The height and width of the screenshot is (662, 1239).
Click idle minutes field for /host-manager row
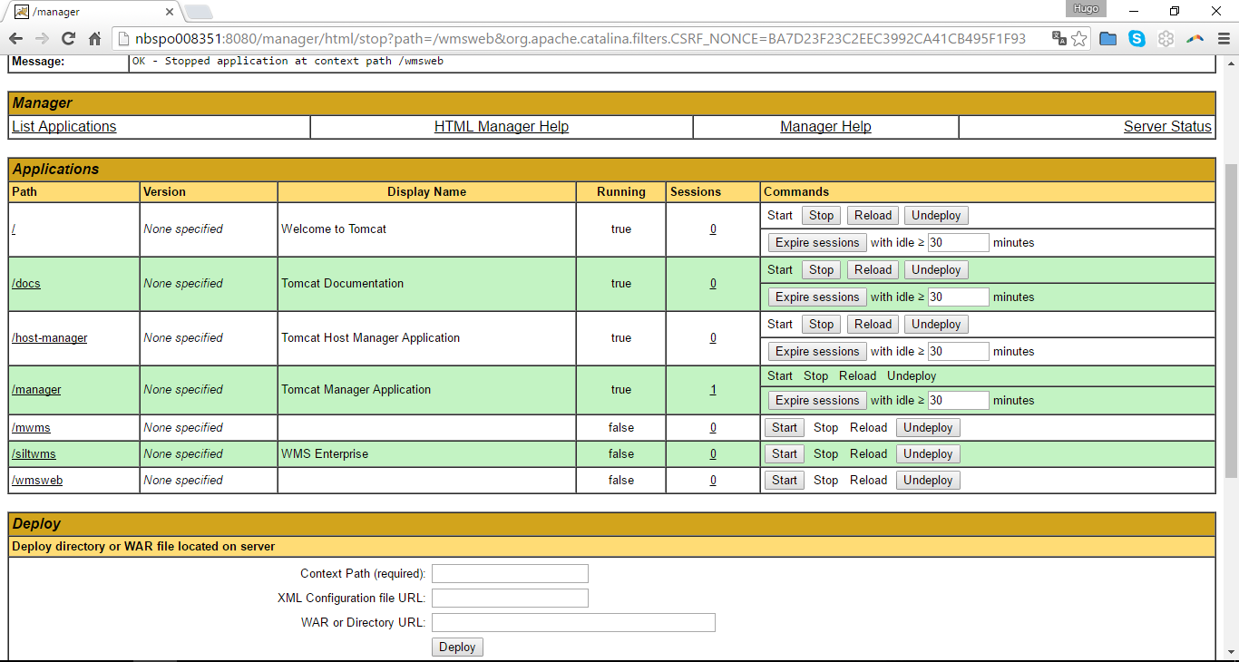click(x=958, y=351)
